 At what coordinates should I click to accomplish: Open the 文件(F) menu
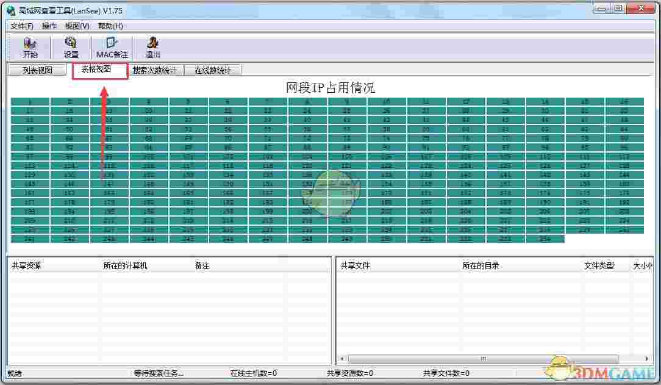(x=21, y=26)
